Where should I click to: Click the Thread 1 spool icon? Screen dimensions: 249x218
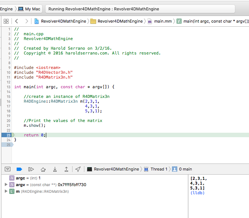pyautogui.click(x=146, y=169)
